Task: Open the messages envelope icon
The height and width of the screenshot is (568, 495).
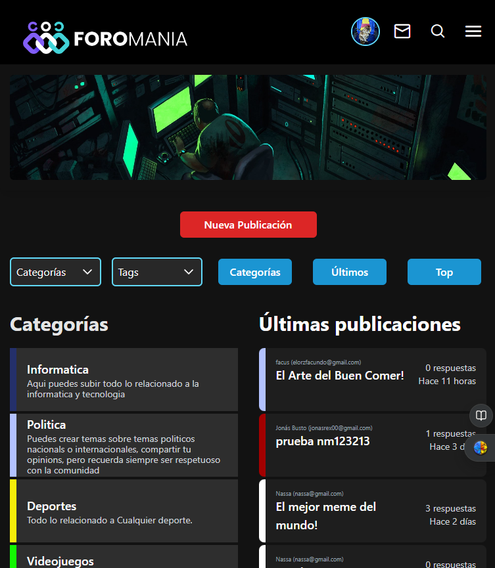Action: point(402,31)
